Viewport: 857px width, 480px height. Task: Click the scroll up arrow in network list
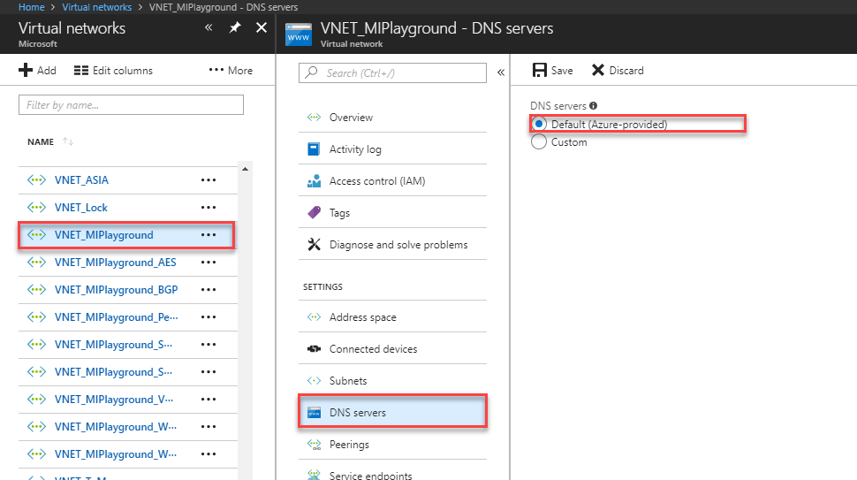[x=246, y=169]
